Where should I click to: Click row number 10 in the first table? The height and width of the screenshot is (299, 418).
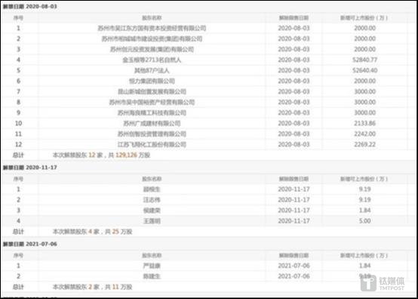[18, 123]
